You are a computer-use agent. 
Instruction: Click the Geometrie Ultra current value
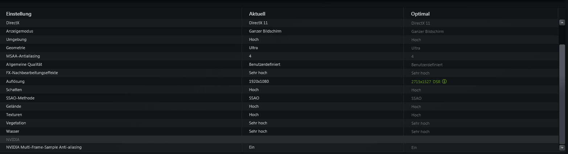point(254,48)
